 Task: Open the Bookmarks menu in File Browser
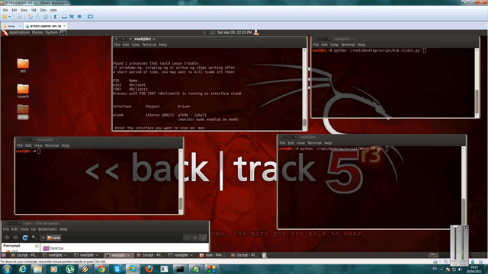[47, 229]
